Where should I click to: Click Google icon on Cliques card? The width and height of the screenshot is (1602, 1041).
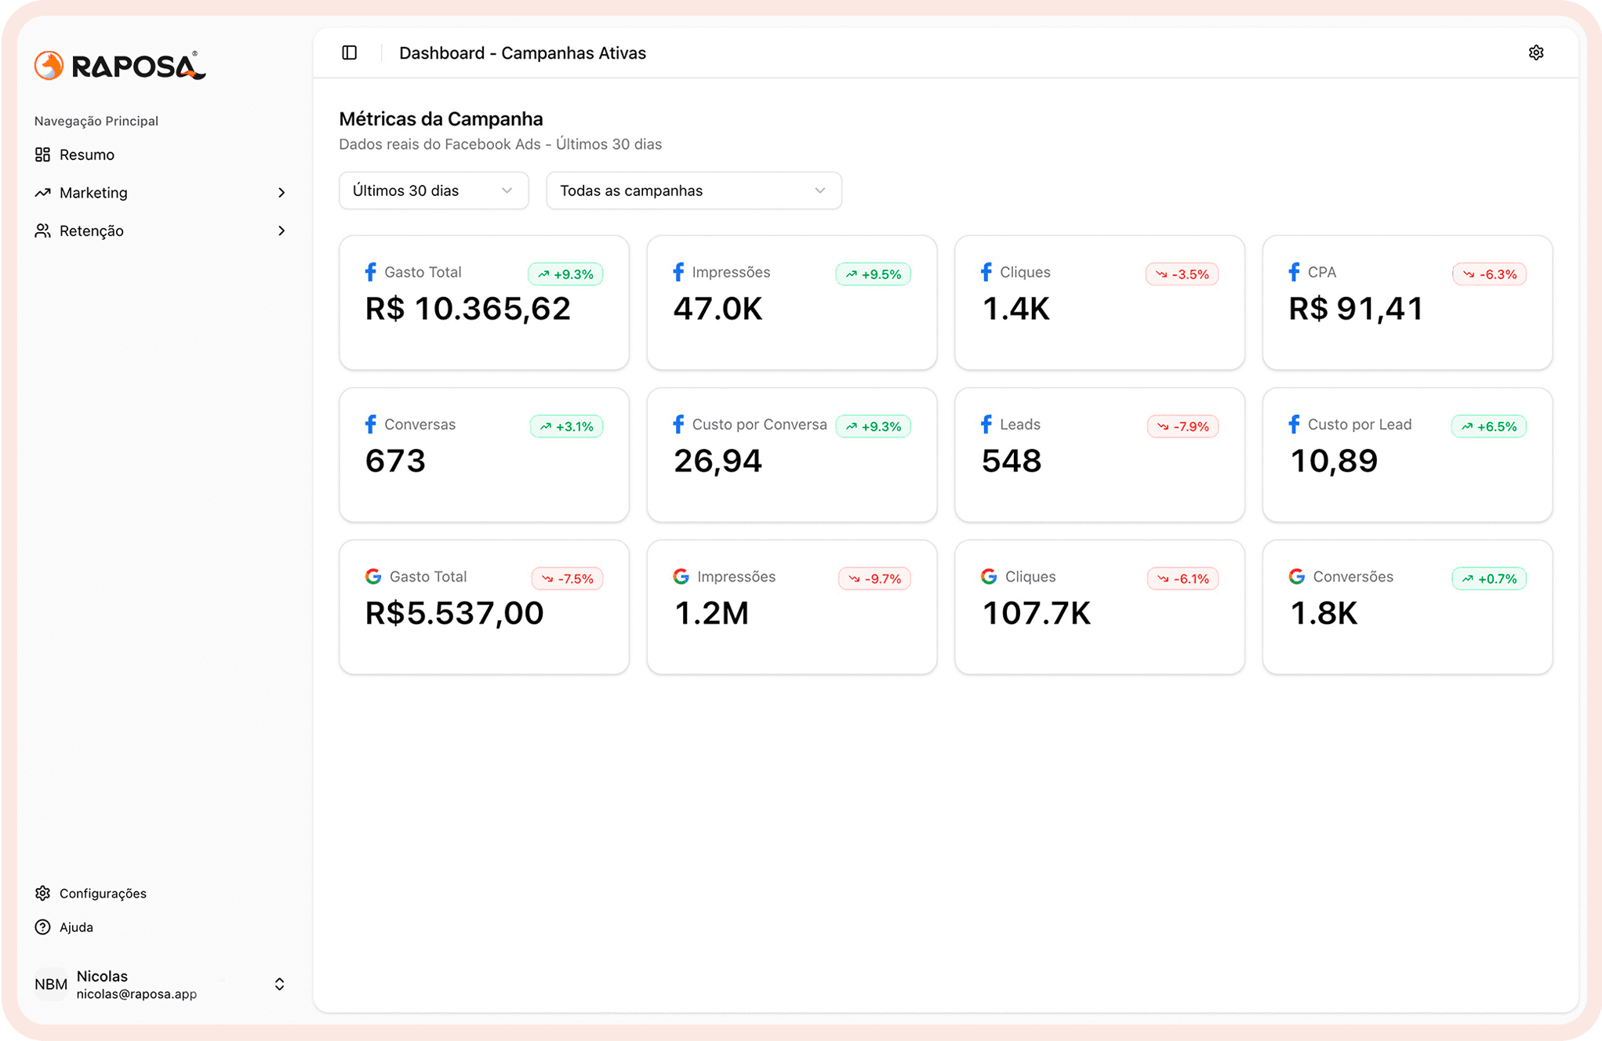[x=989, y=576]
